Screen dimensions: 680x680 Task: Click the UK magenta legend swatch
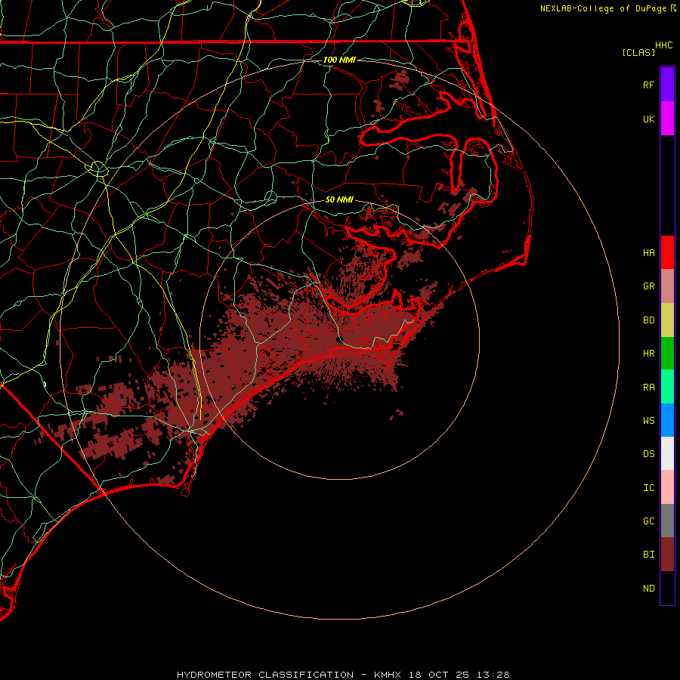pyautogui.click(x=667, y=119)
